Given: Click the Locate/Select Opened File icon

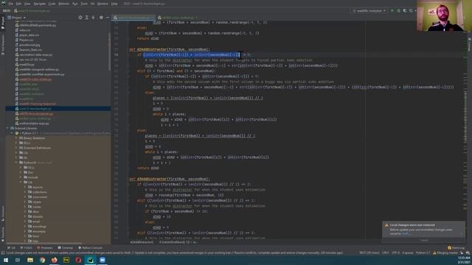Looking at the screenshot, I should pos(80,18).
